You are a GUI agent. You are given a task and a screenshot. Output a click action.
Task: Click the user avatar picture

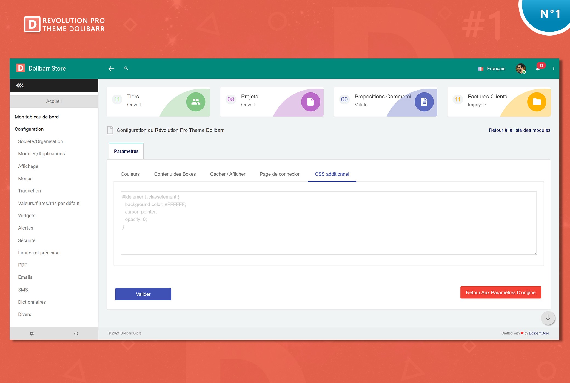click(520, 68)
